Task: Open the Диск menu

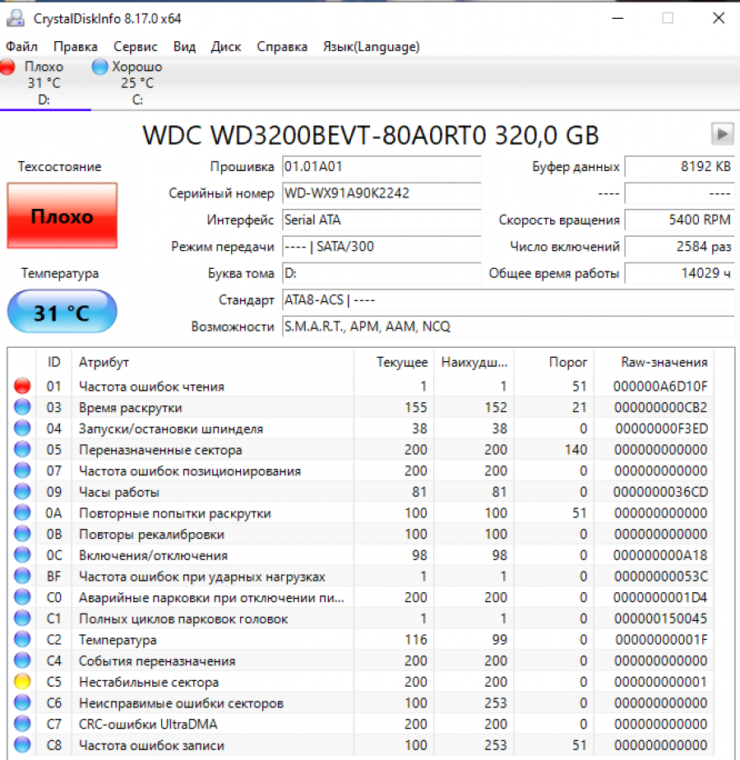Action: 226,47
